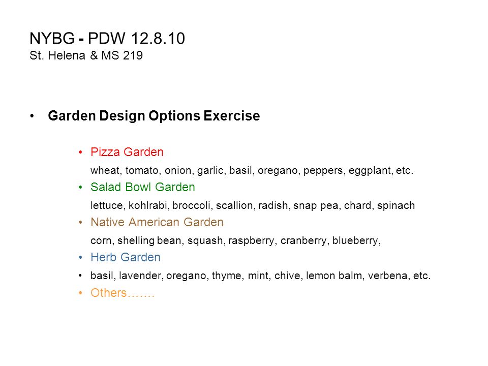Click the red bullet beside Pizza Garden
Image resolution: width=488 pixels, height=366 pixels.
(81, 152)
